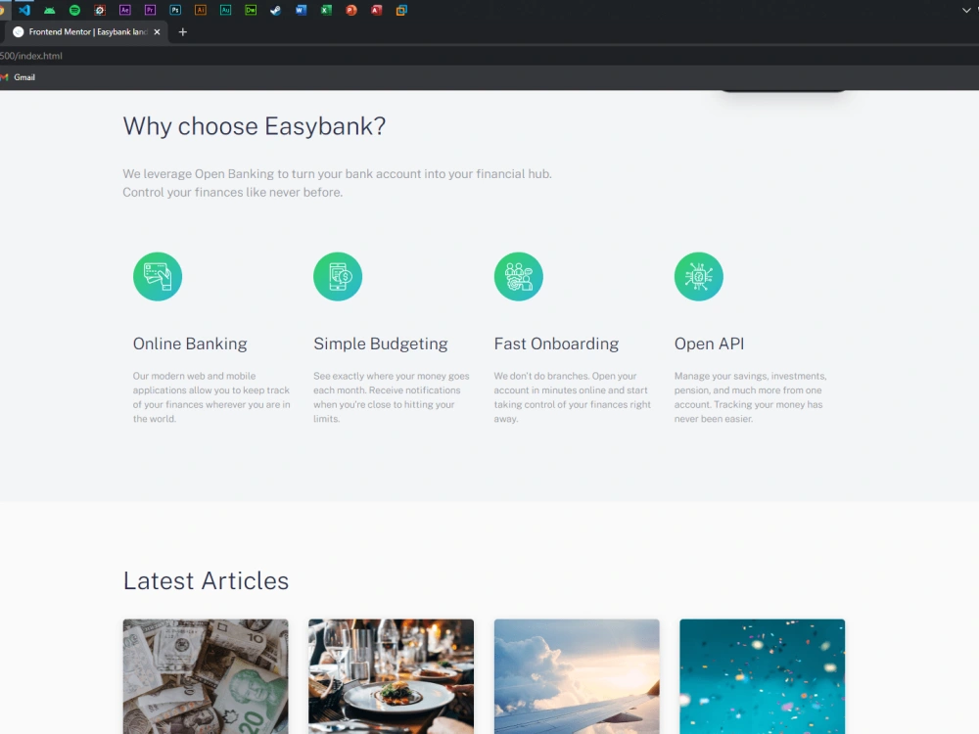Click the 'Our modern web and mobile' description
The width and height of the screenshot is (979, 734).
coord(211,397)
